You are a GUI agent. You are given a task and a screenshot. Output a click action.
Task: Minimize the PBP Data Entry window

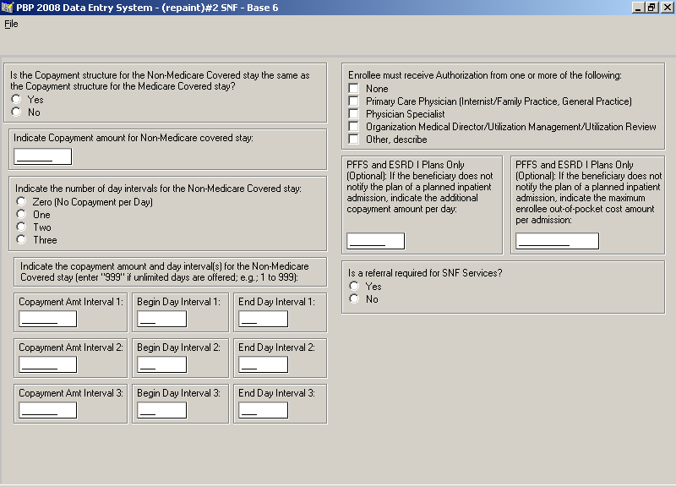pos(639,8)
